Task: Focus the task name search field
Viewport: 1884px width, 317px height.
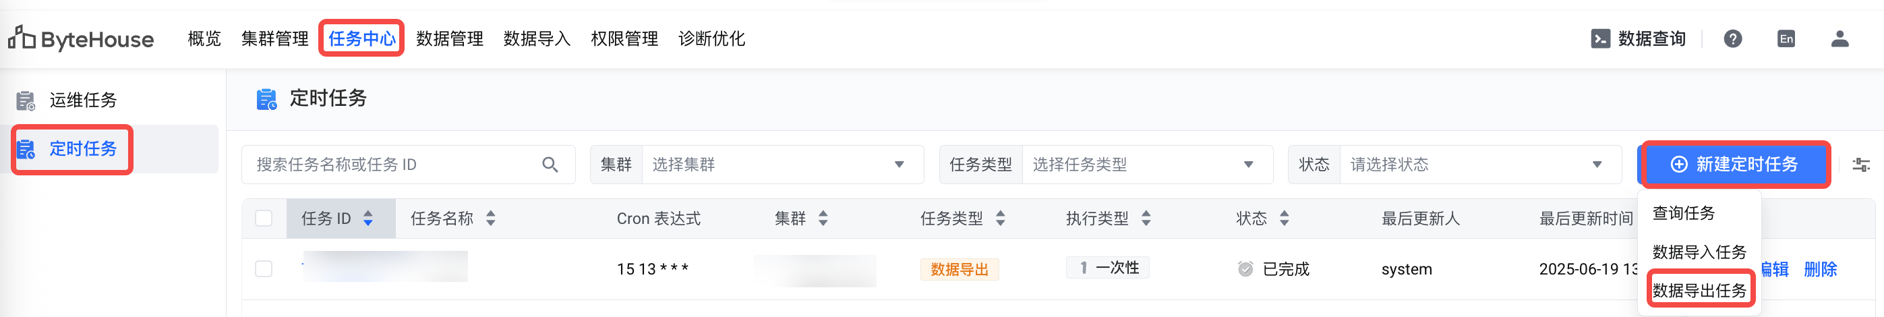Action: pos(395,165)
